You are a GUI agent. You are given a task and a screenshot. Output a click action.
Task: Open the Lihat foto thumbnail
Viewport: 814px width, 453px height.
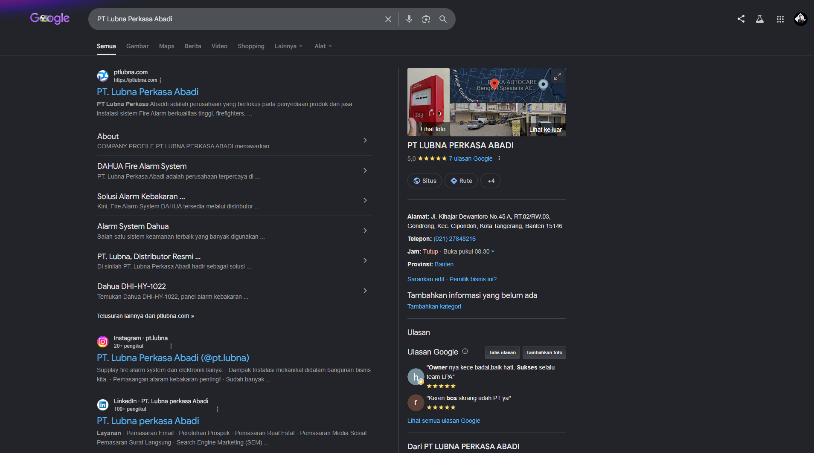(428, 102)
